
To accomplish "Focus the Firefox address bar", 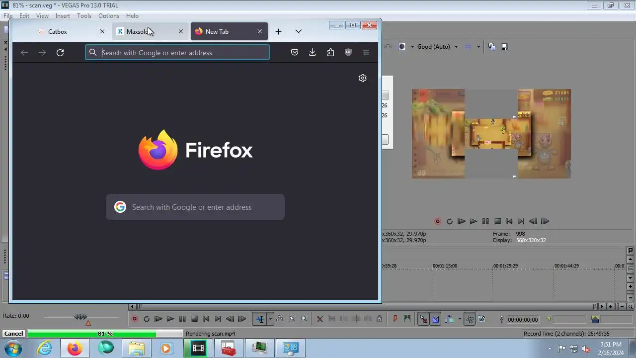I will [177, 52].
